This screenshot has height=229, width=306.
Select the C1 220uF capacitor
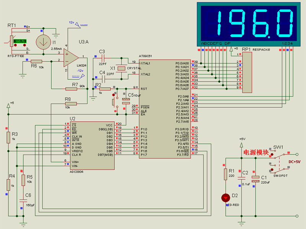(256, 179)
